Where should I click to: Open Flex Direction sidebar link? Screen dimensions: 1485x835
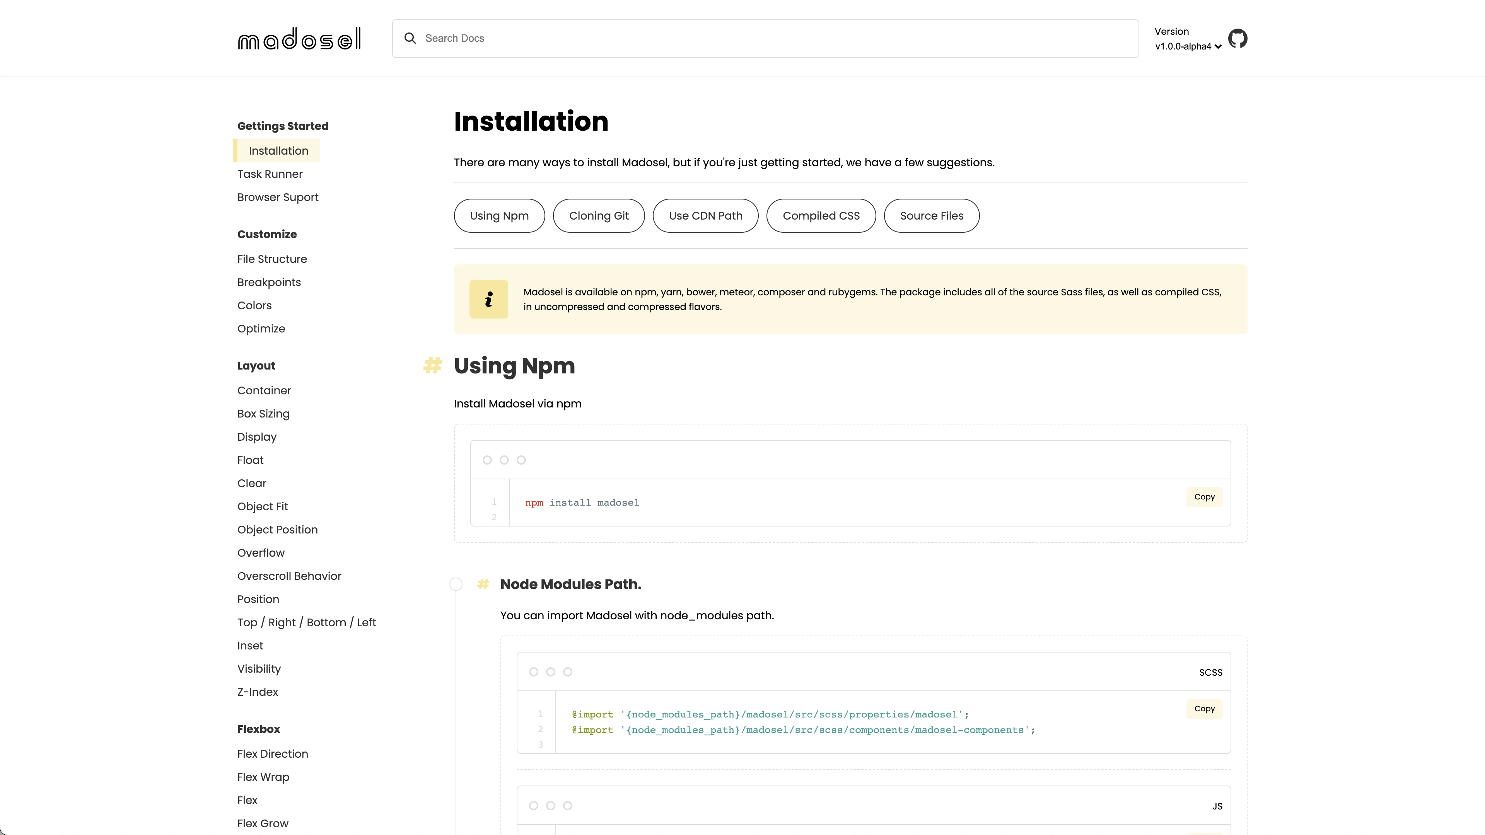[x=273, y=754]
